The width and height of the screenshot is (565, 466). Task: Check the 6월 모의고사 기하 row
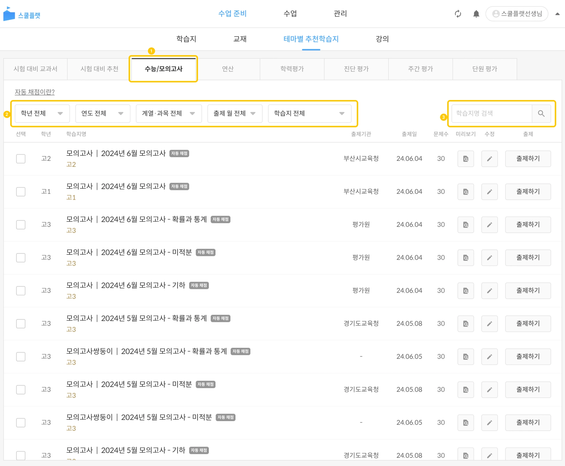pyautogui.click(x=21, y=290)
